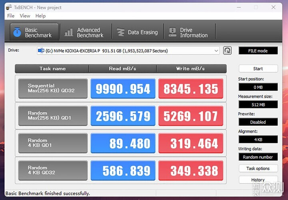
Task: Select the Random 4 KB QD1 task
Action: pos(53,143)
